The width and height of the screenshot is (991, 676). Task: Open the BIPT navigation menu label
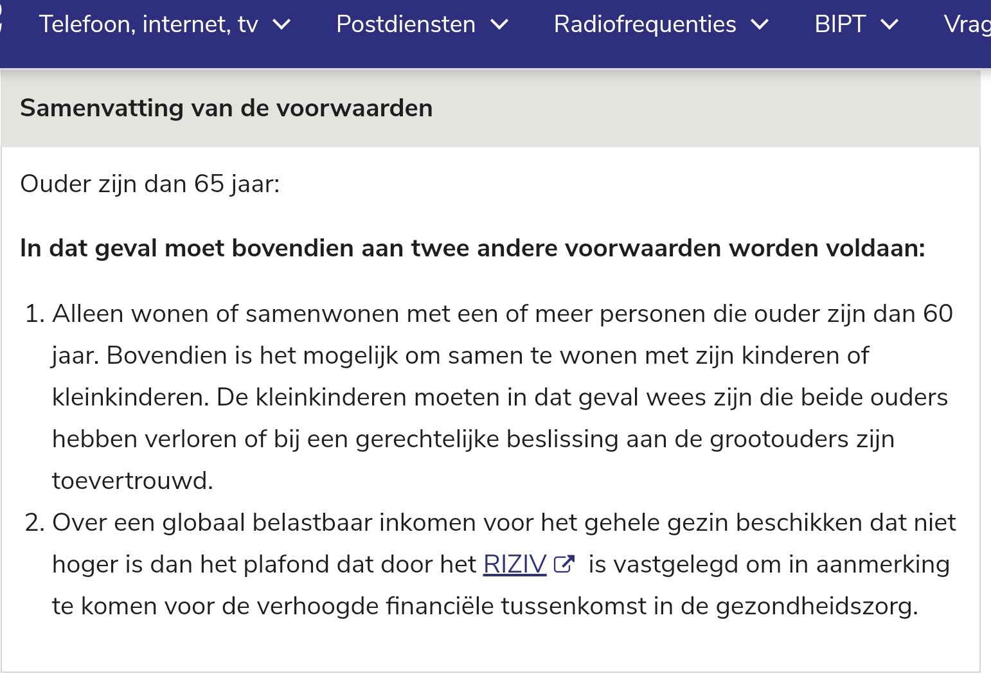840,24
